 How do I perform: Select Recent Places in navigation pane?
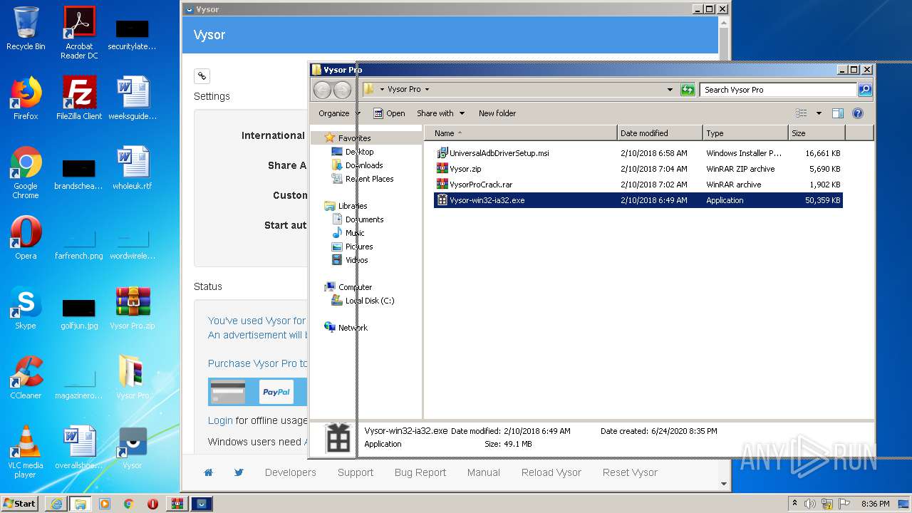point(369,179)
